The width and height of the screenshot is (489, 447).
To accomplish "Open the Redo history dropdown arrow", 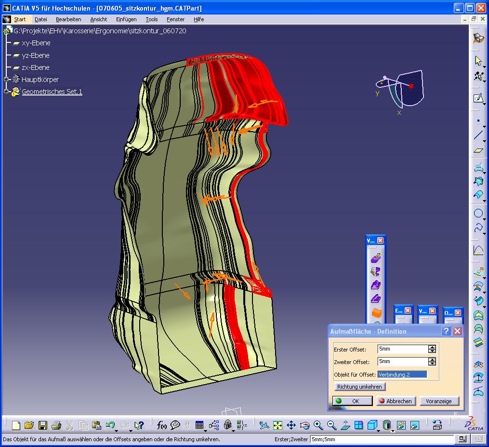I will 131,431.
